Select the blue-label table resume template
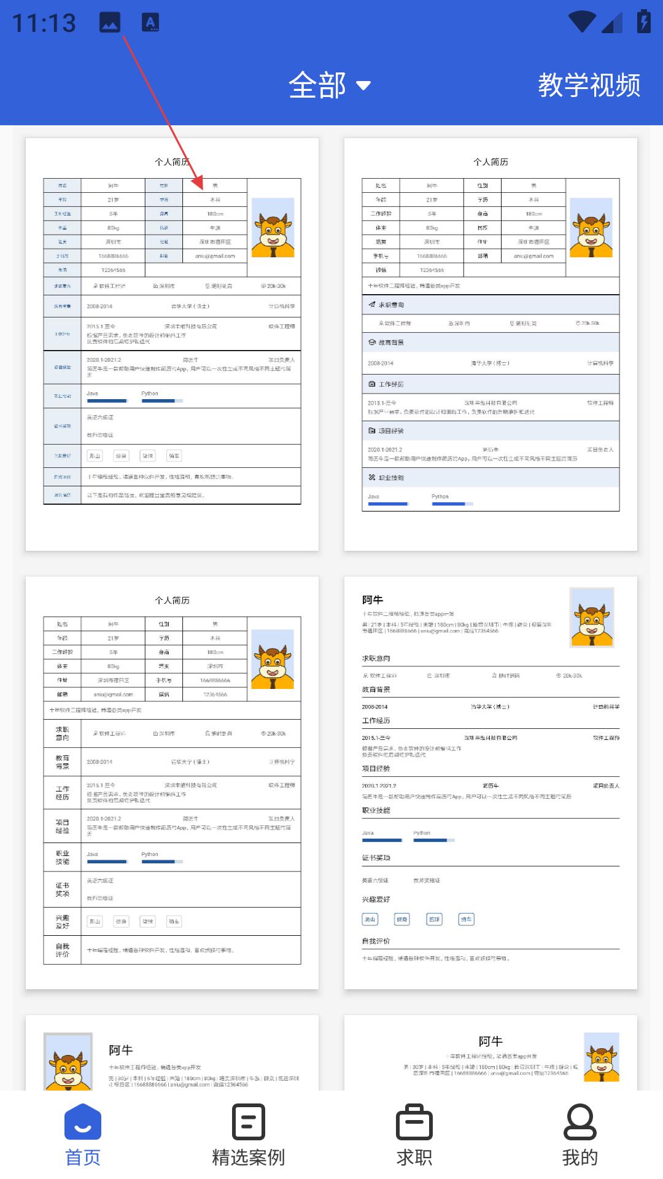 point(172,344)
